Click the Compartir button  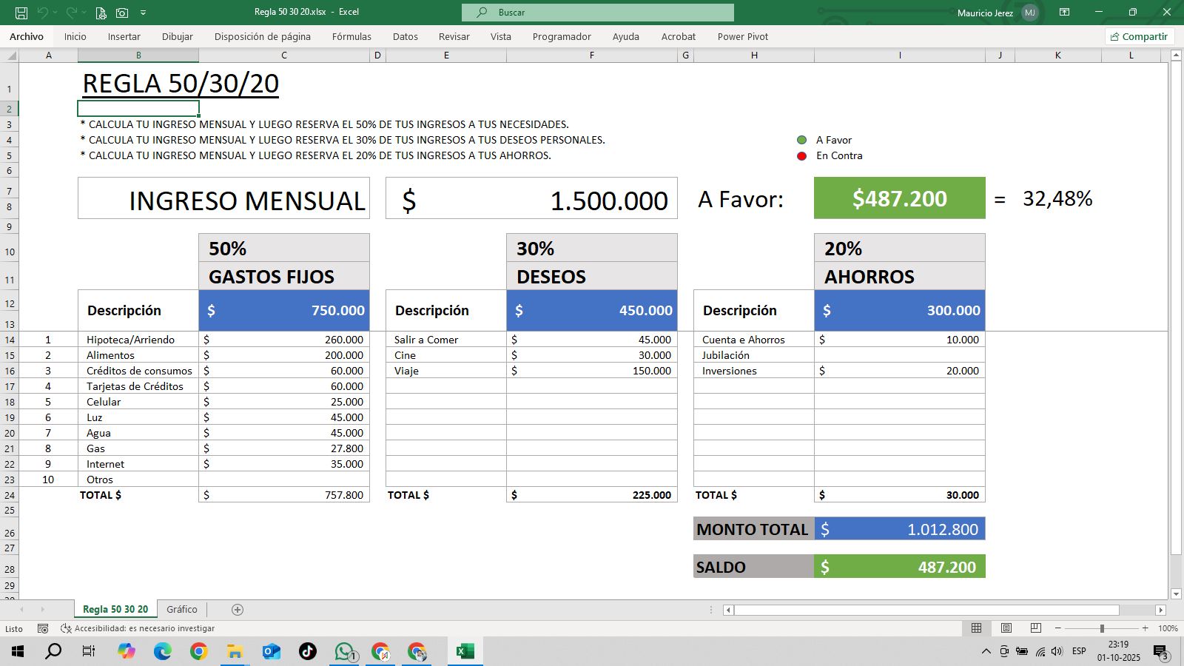point(1140,36)
